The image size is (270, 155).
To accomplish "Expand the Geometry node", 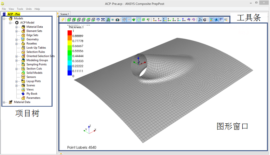I will click(x=16, y=40).
